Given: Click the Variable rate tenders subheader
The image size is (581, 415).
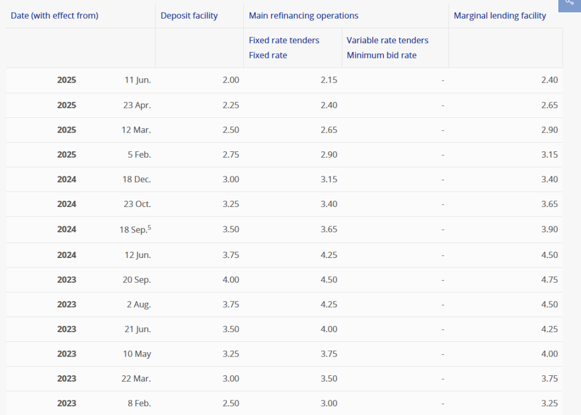Looking at the screenshot, I should [x=388, y=40].
